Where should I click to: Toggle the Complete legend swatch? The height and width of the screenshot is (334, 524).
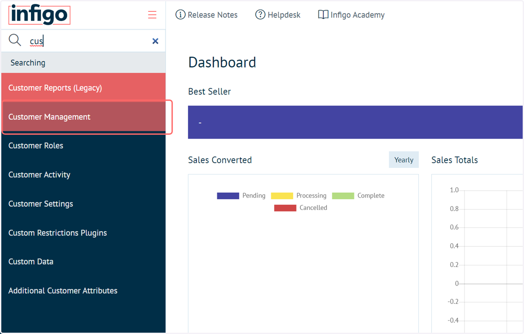343,196
